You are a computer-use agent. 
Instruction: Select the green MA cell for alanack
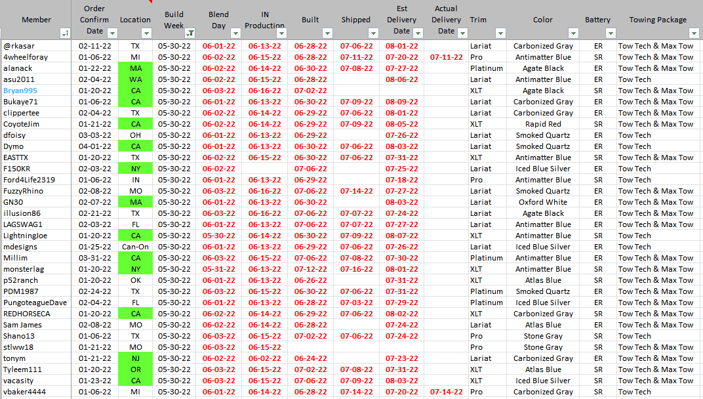pos(135,68)
